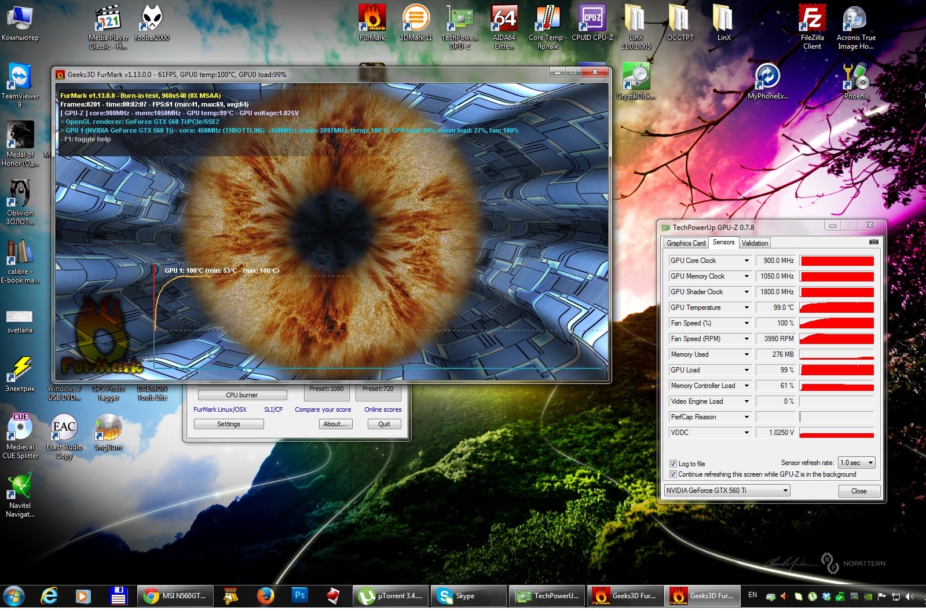Click the GPU Load sensor graph
The height and width of the screenshot is (611, 926).
coord(837,370)
